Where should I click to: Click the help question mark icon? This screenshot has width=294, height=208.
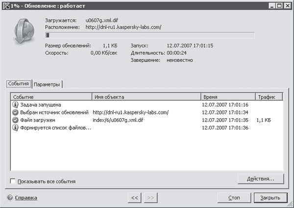click(x=10, y=198)
